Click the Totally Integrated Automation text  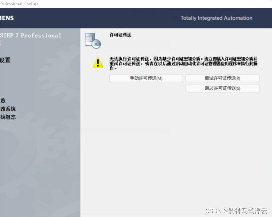[217, 18]
